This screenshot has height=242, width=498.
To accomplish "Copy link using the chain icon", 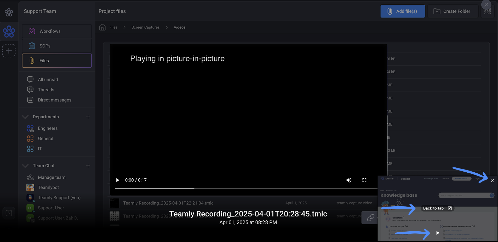I will [x=371, y=218].
